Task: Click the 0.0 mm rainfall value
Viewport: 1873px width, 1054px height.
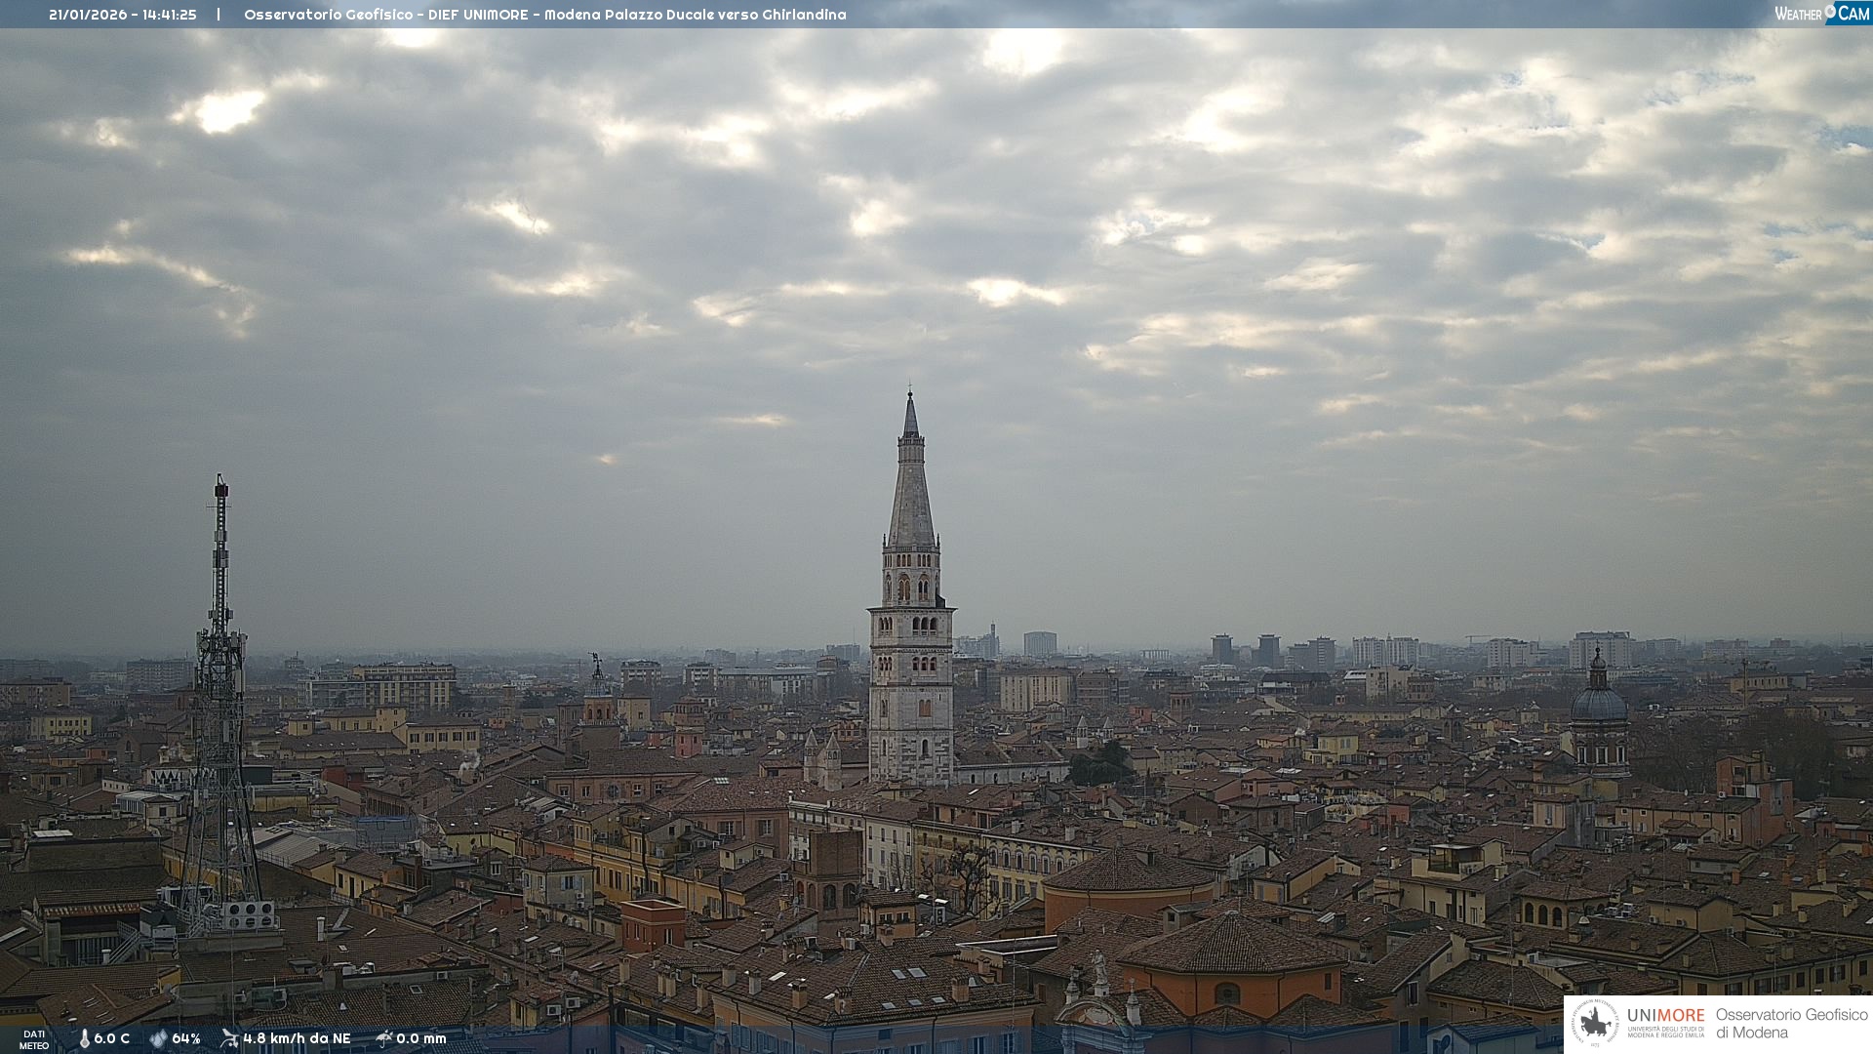Action: tap(421, 1038)
